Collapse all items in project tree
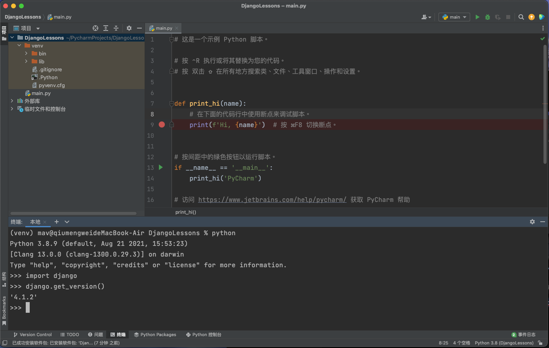Viewport: 549px width, 348px height. [116, 28]
